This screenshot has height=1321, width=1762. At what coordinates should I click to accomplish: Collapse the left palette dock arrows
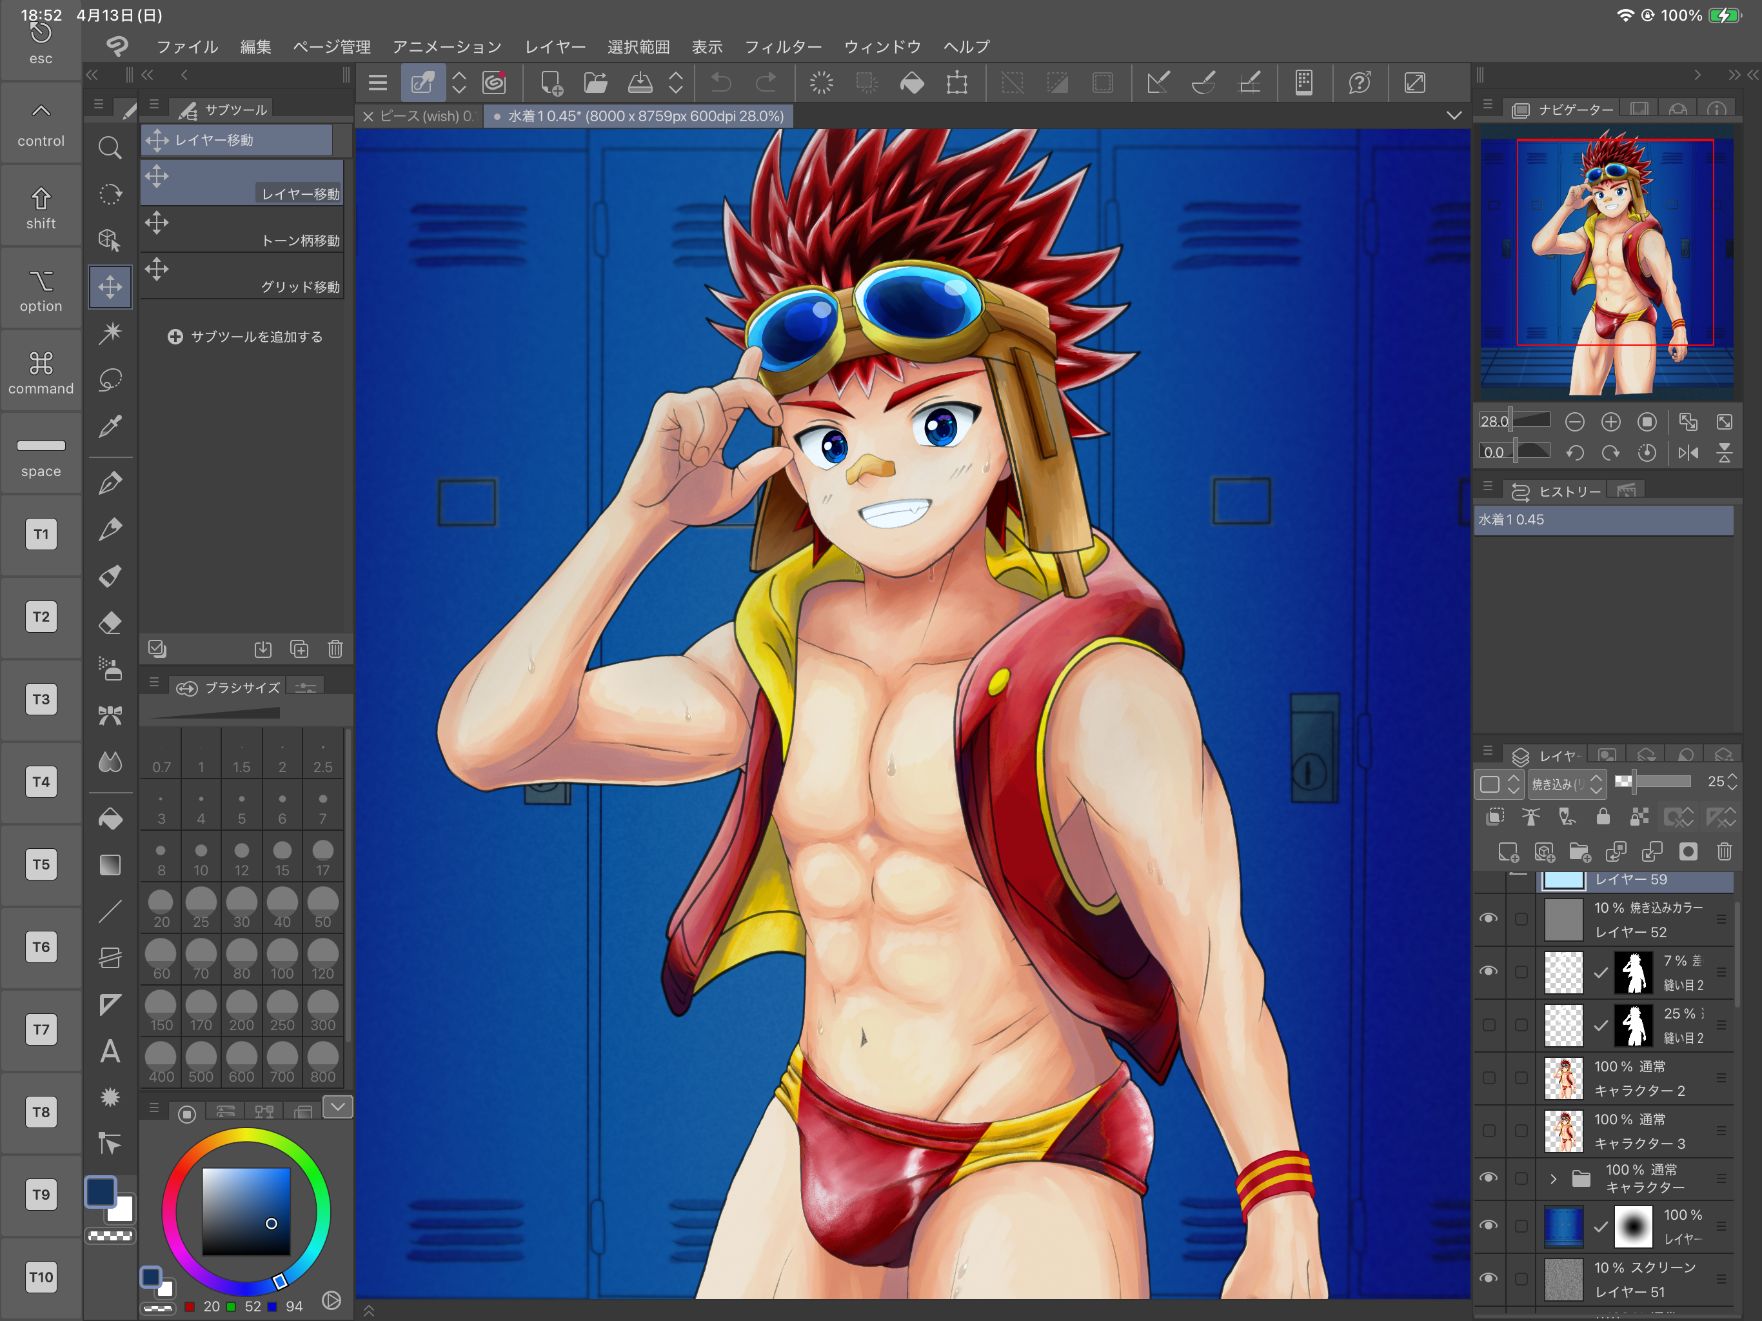tap(92, 75)
